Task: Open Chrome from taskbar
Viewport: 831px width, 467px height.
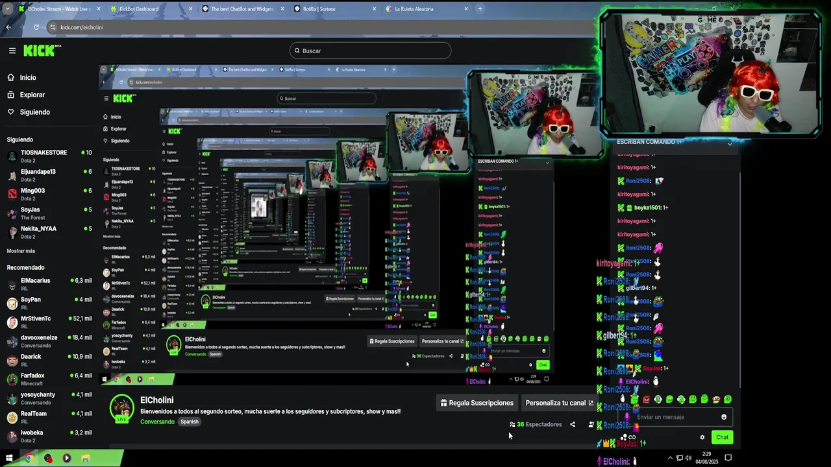Action: (x=29, y=458)
